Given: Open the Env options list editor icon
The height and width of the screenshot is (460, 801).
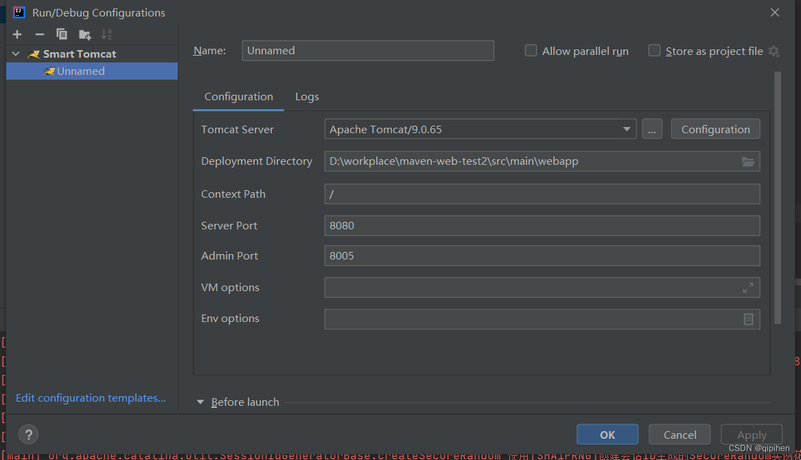Looking at the screenshot, I should click(x=748, y=319).
